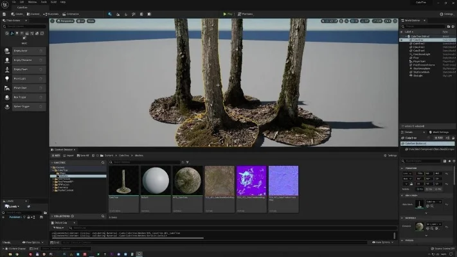Collapse the Transform section in Details
The image size is (457, 257).
click(402, 168)
